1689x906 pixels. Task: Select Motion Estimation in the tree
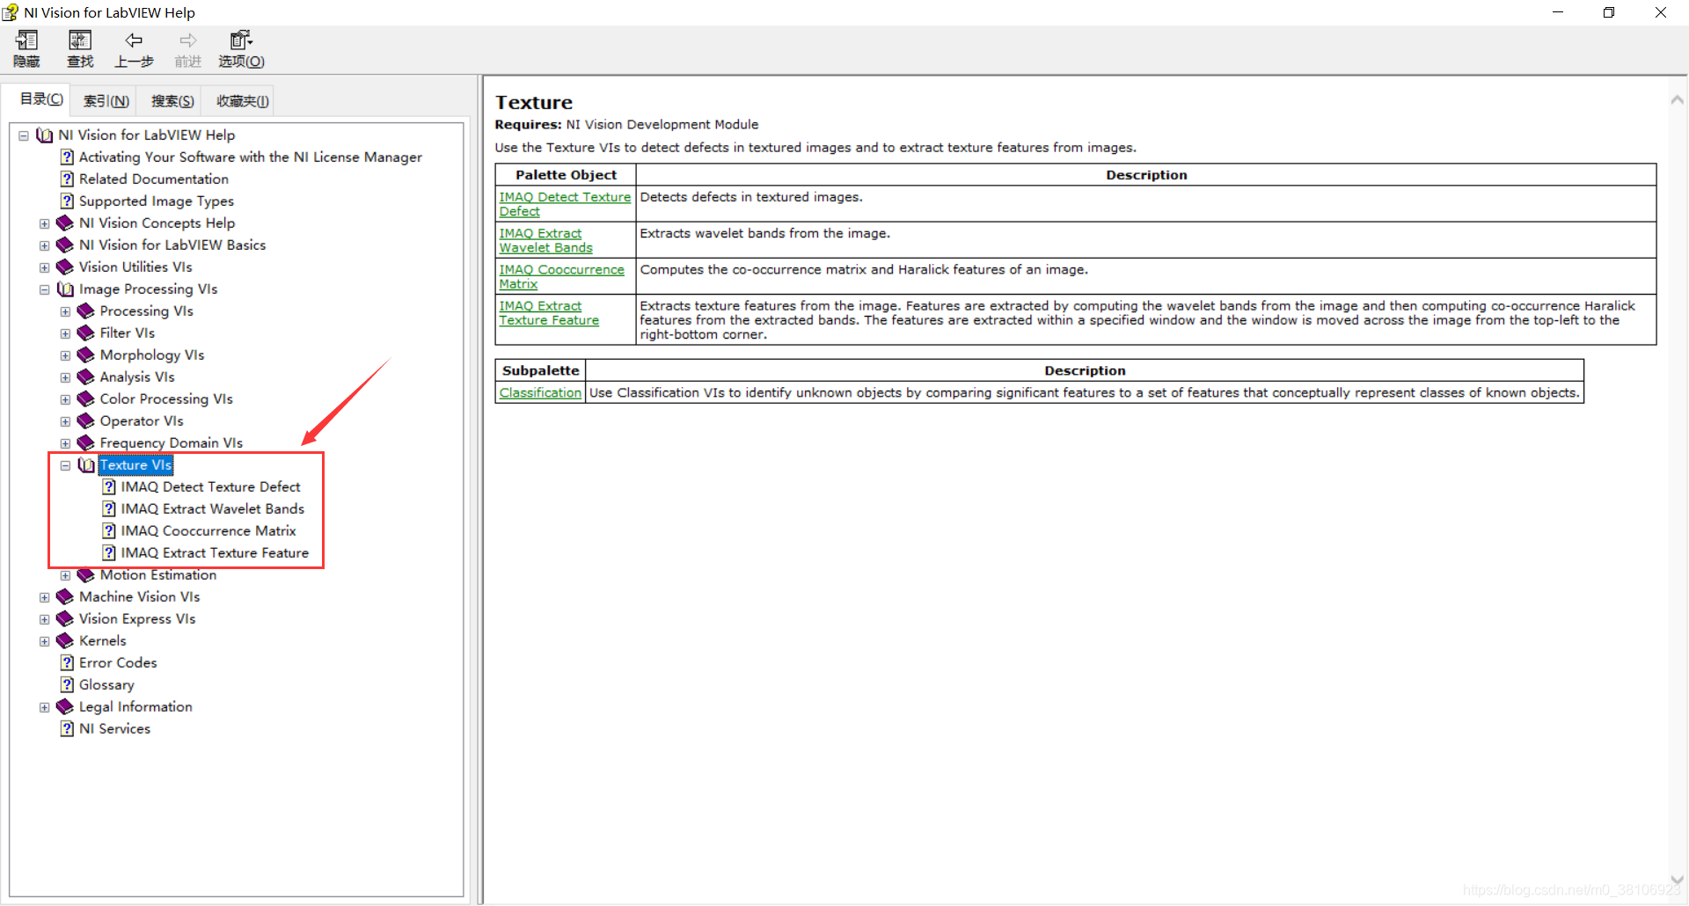(x=158, y=575)
